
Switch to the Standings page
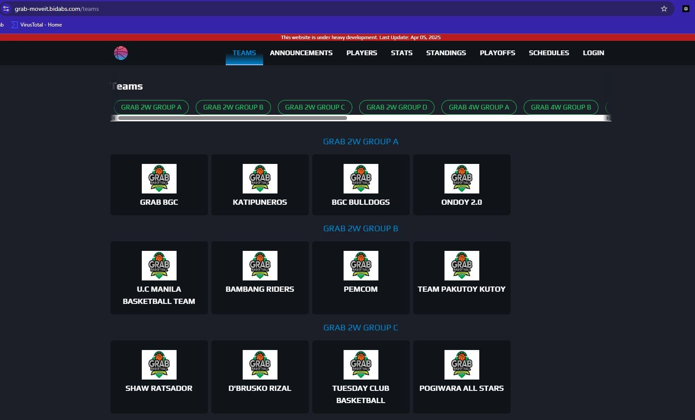446,53
